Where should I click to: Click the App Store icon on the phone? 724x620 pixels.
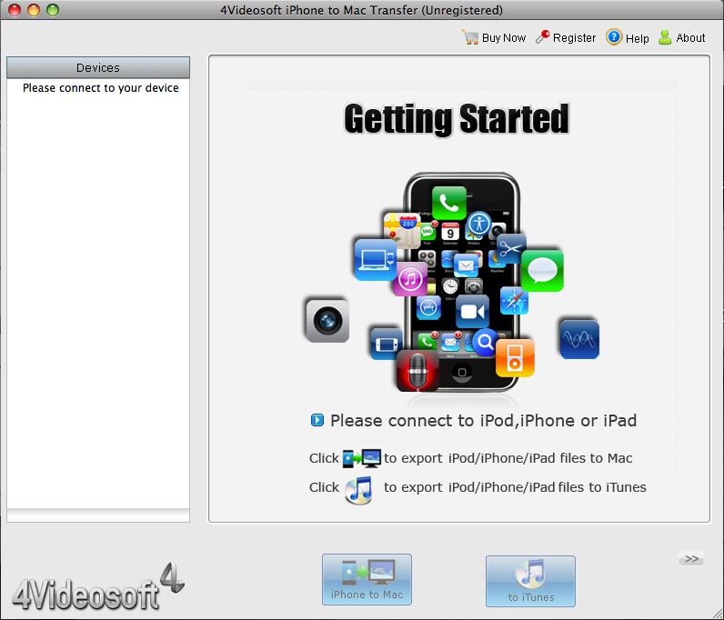click(x=428, y=307)
